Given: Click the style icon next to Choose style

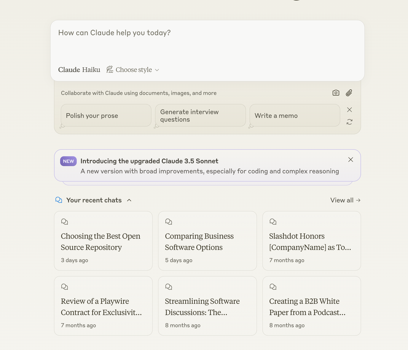Looking at the screenshot, I should pyautogui.click(x=110, y=69).
